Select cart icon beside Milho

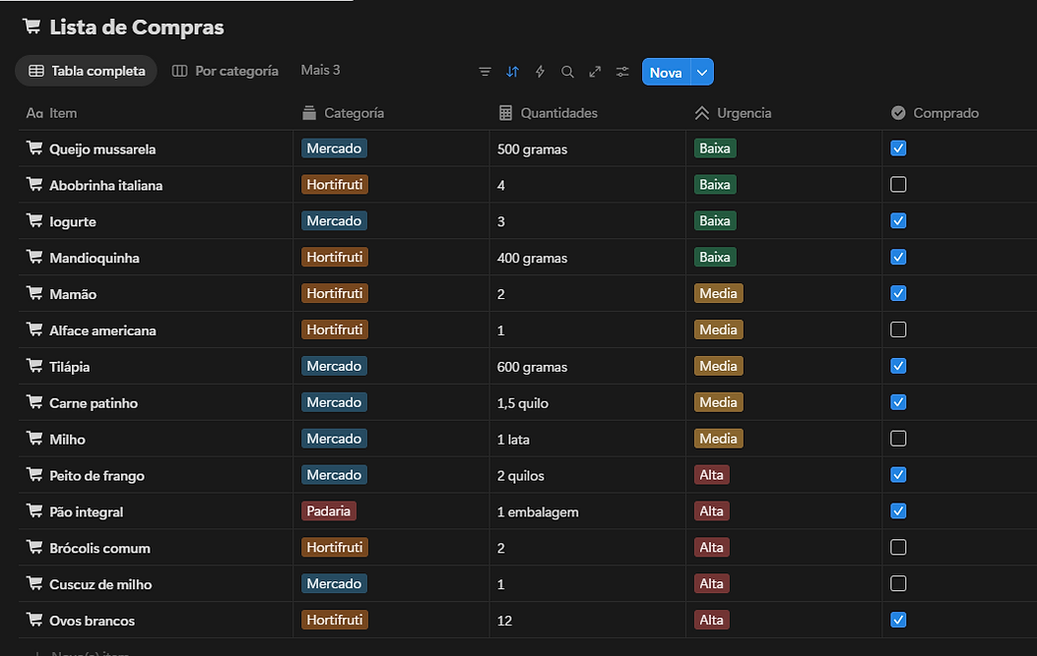34,439
